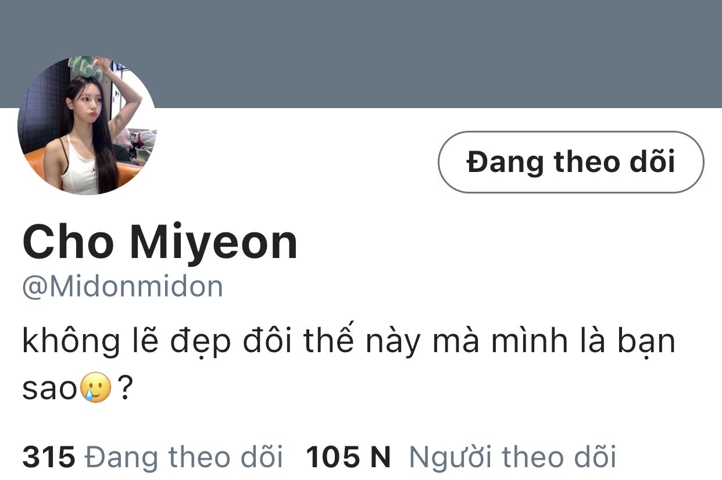Viewport: 722px width, 480px height.
Task: Open the 315 following count
Action: (x=153, y=457)
